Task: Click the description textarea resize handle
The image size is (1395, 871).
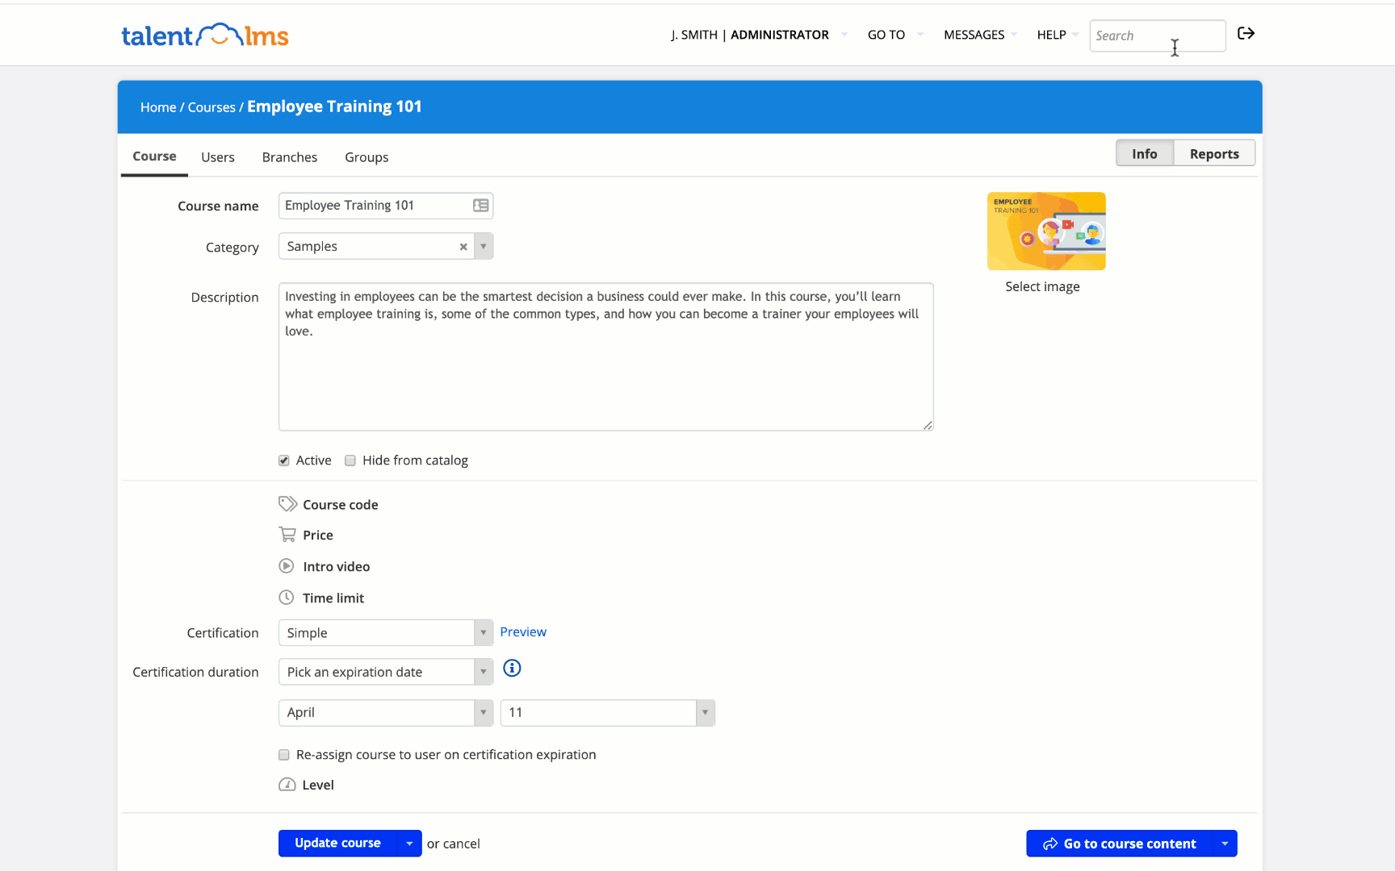Action: click(928, 425)
